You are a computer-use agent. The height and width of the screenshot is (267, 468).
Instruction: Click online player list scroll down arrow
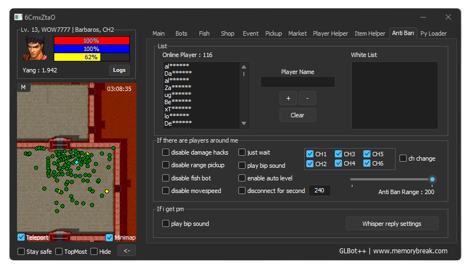[x=244, y=123]
